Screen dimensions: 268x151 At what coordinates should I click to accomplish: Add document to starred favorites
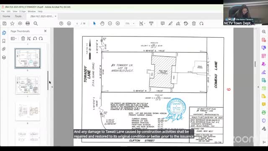(x=12, y=23)
